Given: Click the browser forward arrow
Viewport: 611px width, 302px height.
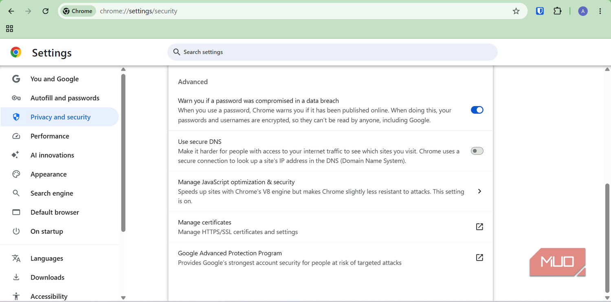Looking at the screenshot, I should [x=28, y=11].
